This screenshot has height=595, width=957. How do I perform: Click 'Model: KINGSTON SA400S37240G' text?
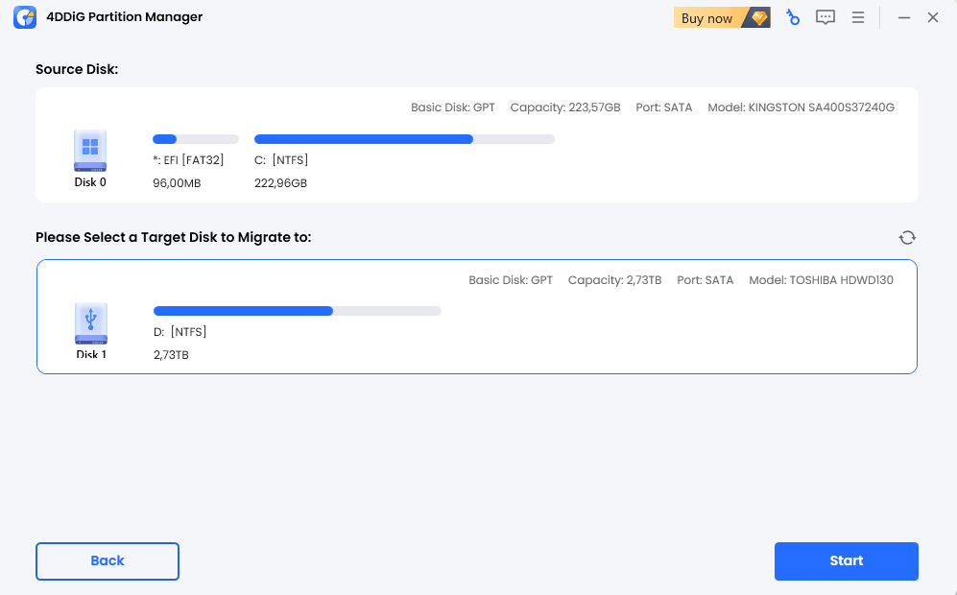click(801, 107)
